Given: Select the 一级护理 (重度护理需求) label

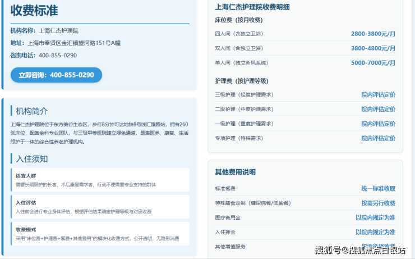Looking at the screenshot, I should 245,124.
